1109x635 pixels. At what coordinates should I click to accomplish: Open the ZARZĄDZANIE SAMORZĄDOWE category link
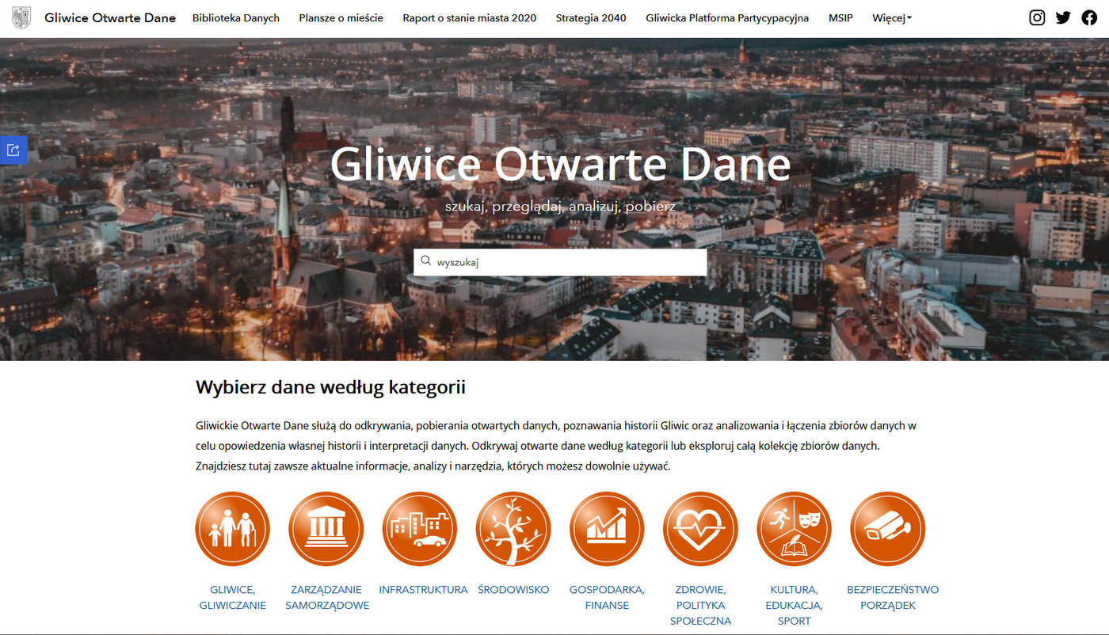pyautogui.click(x=326, y=598)
